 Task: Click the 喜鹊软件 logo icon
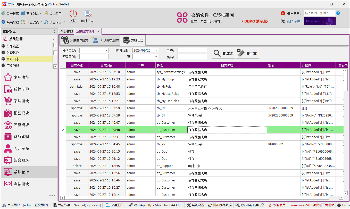click(x=182, y=17)
